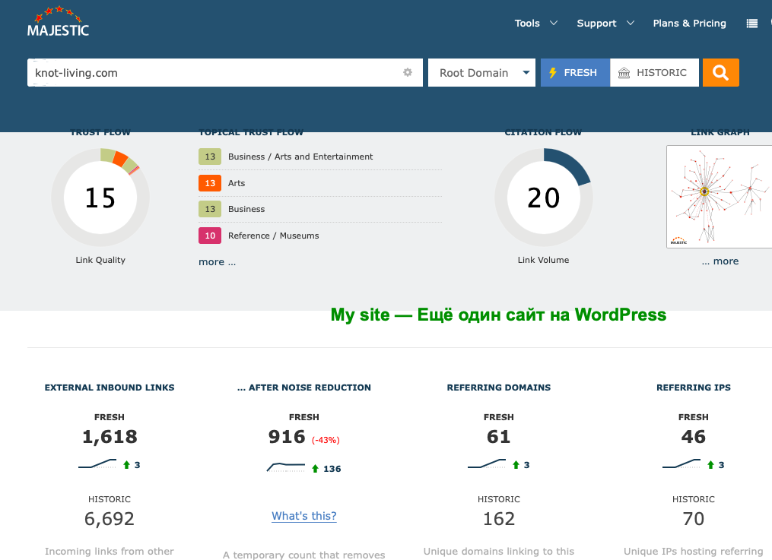Switch to the Fresh index
772x560 pixels.
(575, 73)
